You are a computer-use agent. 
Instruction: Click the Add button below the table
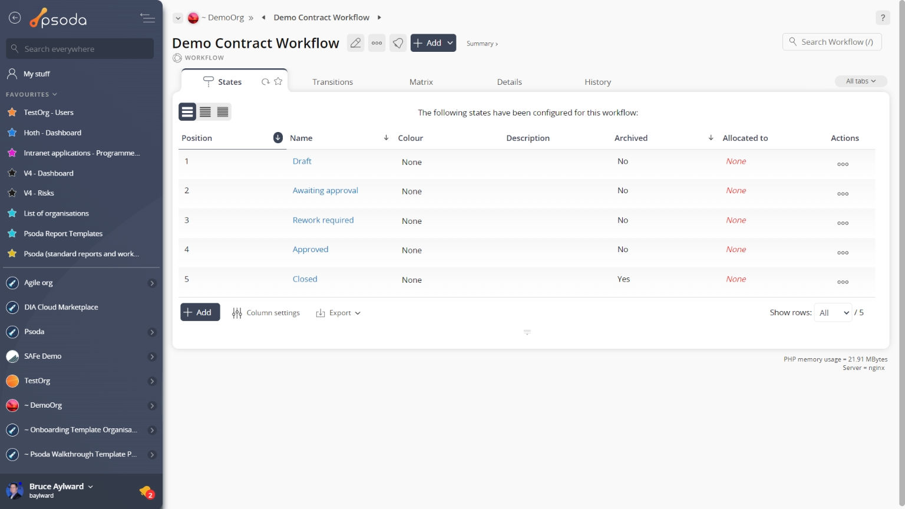point(200,312)
